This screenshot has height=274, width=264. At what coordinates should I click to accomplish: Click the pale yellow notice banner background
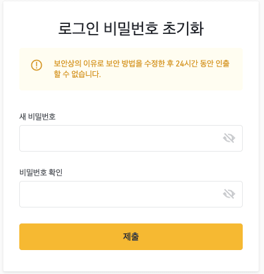pos(131,85)
